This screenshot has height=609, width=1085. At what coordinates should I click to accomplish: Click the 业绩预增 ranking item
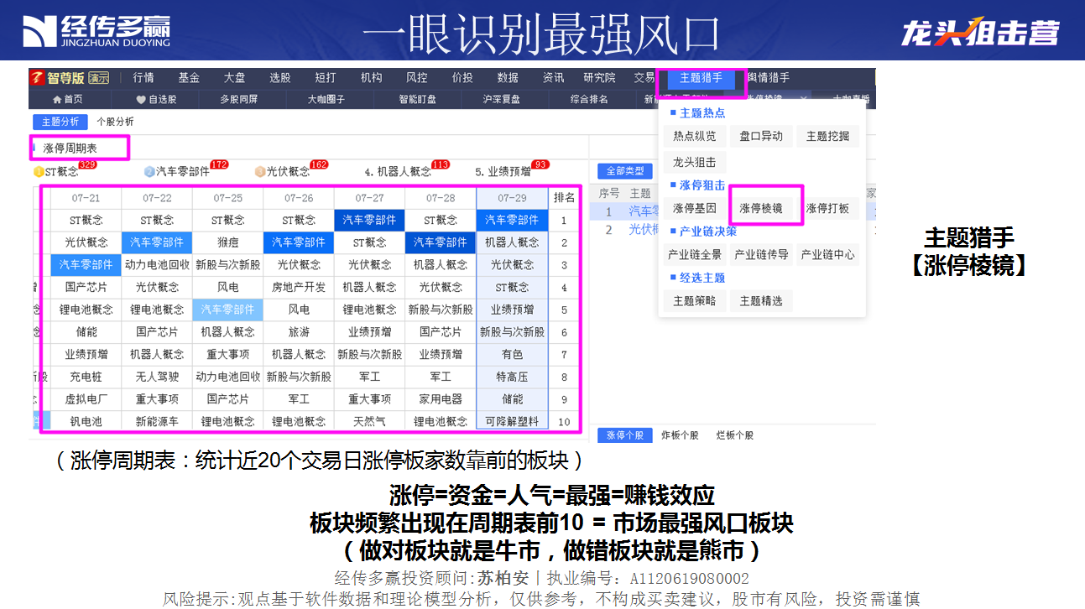pyautogui.click(x=503, y=172)
